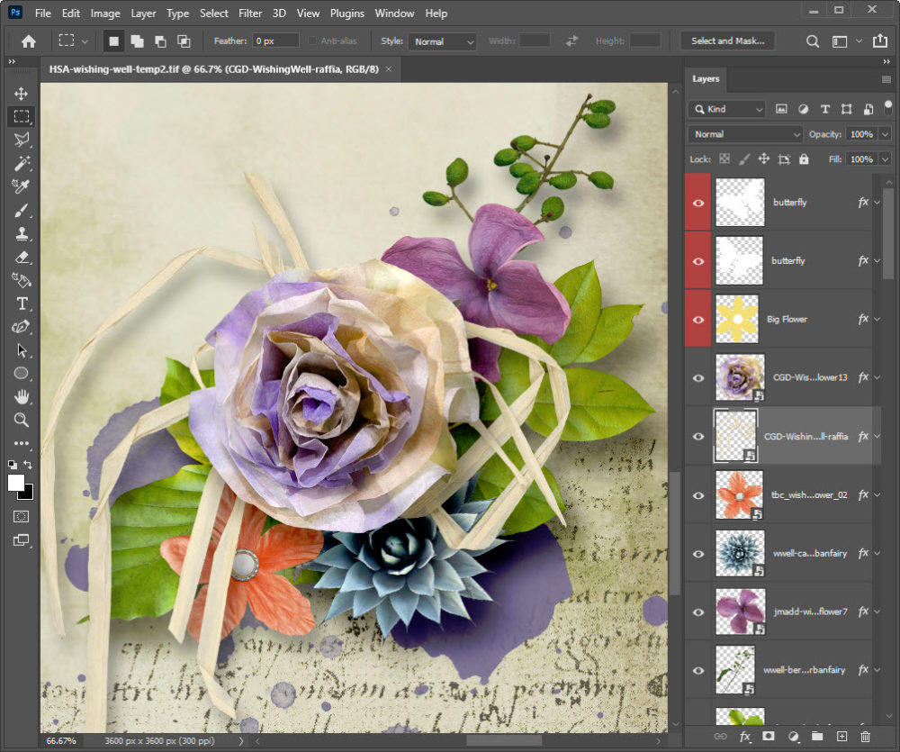Viewport: 900px width, 752px height.
Task: Select the Magic Wand tool
Action: pyautogui.click(x=22, y=163)
